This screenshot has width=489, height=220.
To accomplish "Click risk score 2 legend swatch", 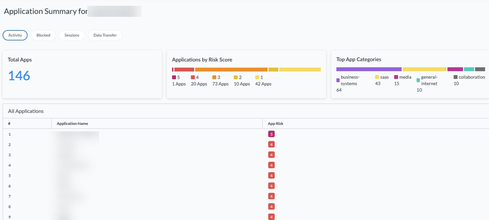I will [x=236, y=77].
